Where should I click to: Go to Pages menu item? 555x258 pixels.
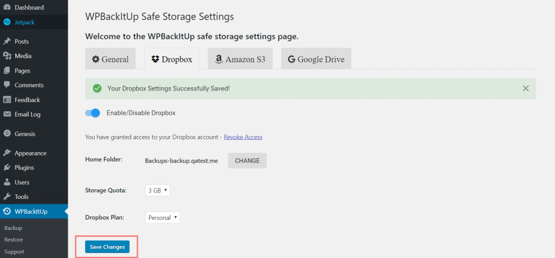[34, 71]
